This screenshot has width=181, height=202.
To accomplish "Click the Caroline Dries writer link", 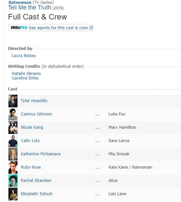I will [25, 78].
